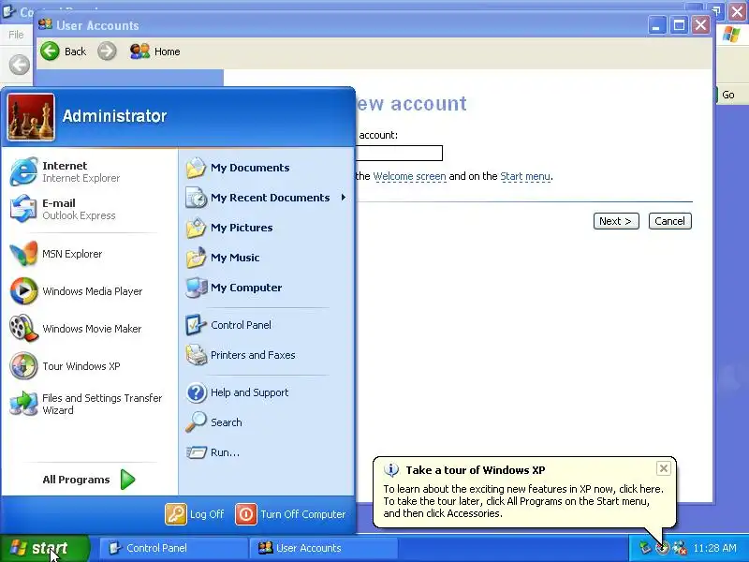Click the Forward arrow in User Accounts
This screenshot has width=749, height=562.
pyautogui.click(x=107, y=52)
